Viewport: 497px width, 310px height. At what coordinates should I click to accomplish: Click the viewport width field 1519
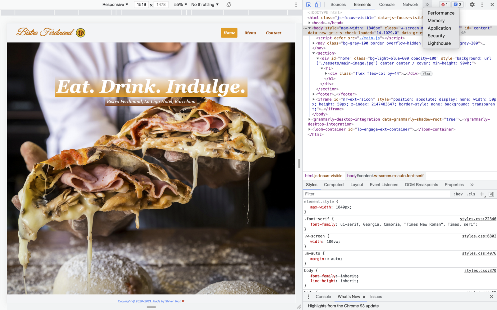point(141,5)
